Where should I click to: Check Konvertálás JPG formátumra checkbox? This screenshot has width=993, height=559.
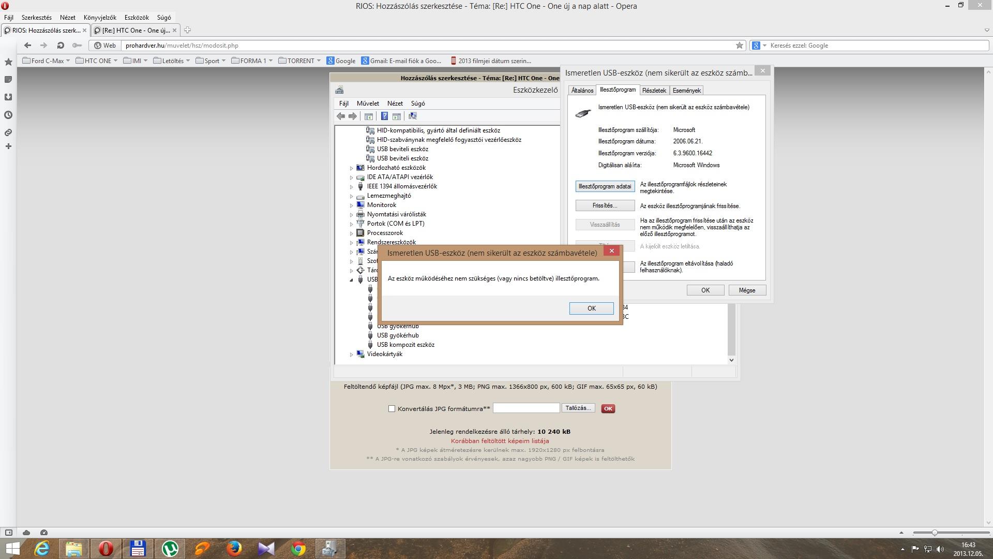tap(392, 409)
